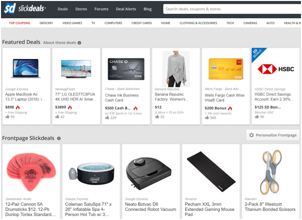Click the Sweetwater Audio store label
Image resolution: width=302 pixels, height=220 pixels.
pyautogui.click(x=18, y=199)
